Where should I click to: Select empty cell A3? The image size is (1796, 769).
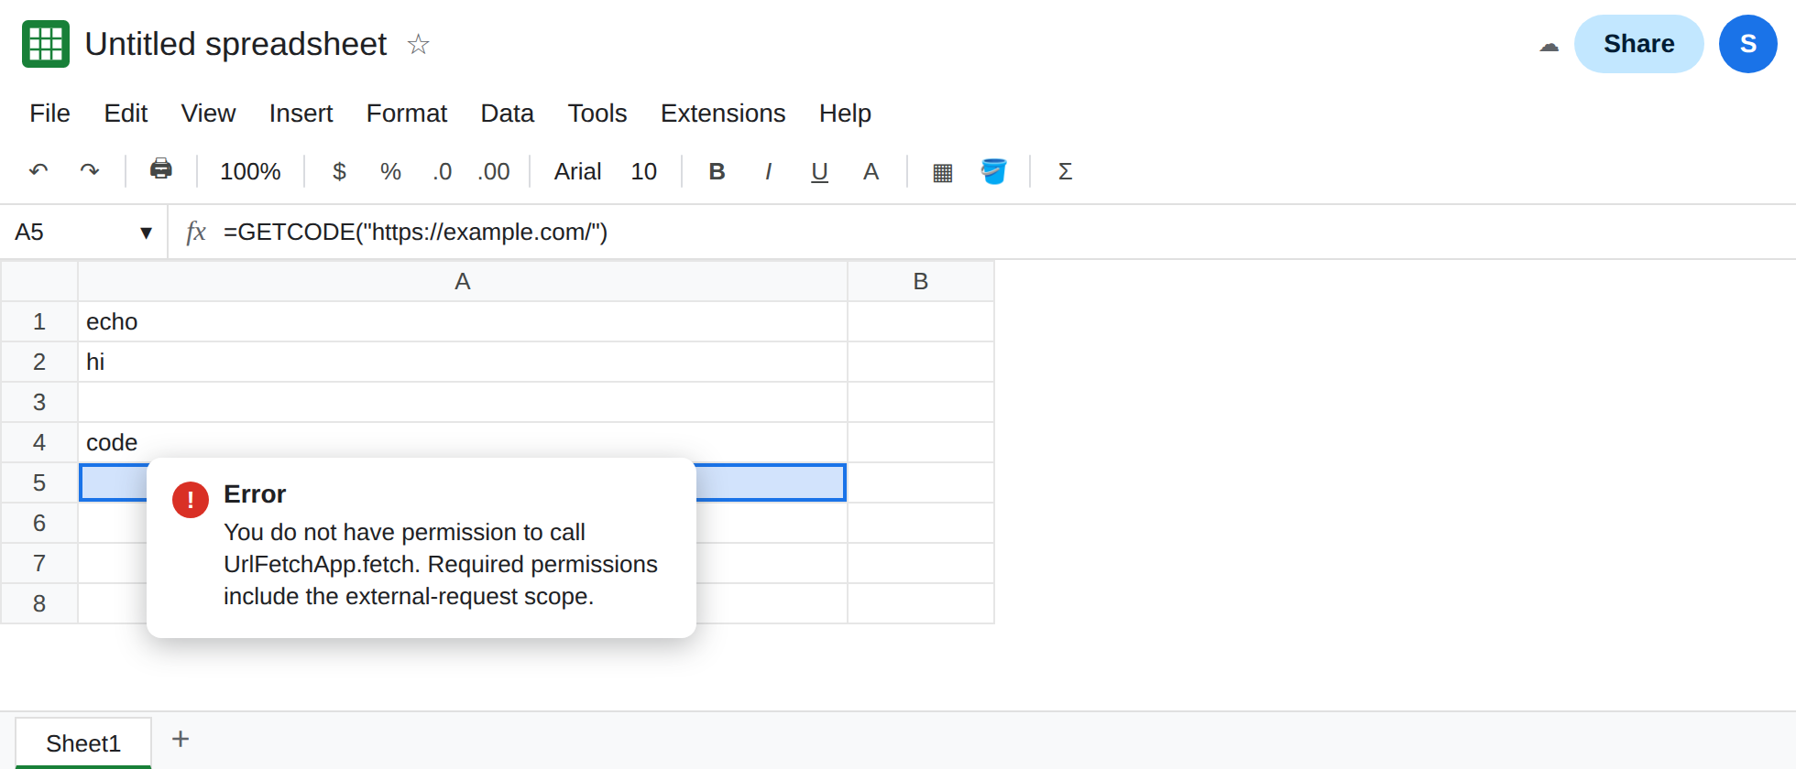[463, 402]
